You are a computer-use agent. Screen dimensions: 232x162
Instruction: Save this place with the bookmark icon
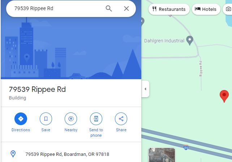click(x=46, y=119)
